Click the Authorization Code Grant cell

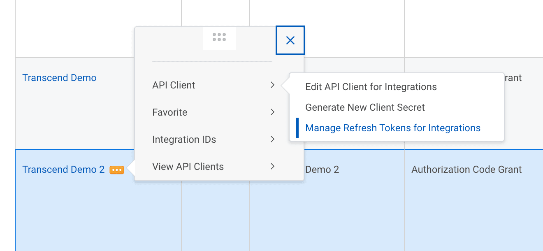(x=466, y=170)
